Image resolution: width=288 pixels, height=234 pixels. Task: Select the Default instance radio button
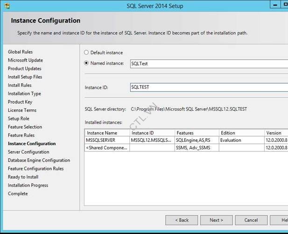(86, 52)
